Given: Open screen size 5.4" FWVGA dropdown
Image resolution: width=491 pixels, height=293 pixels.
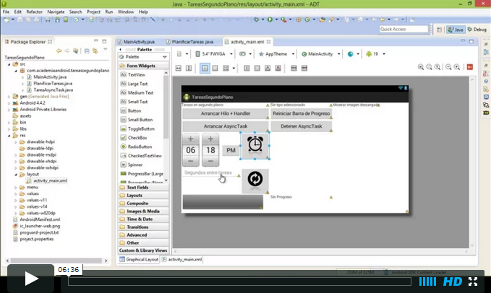Looking at the screenshot, I should tap(213, 54).
